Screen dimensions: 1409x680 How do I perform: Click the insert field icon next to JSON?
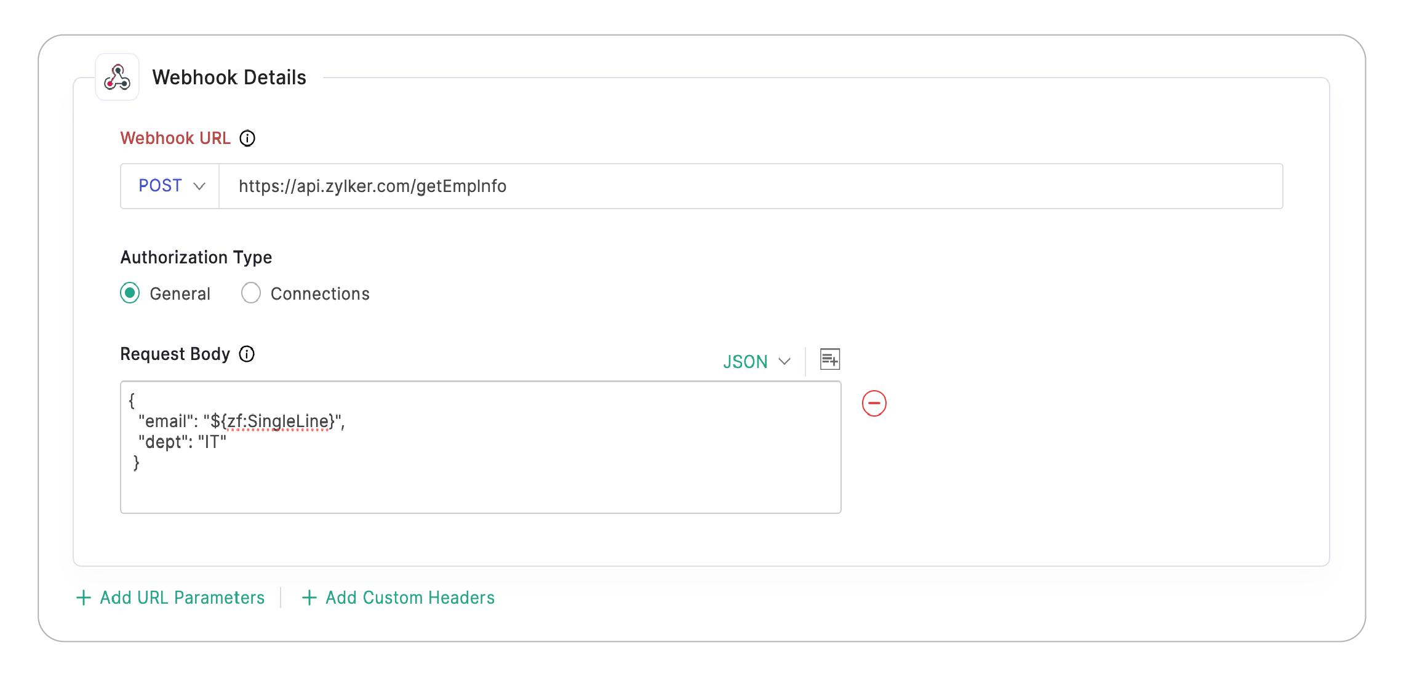829,359
